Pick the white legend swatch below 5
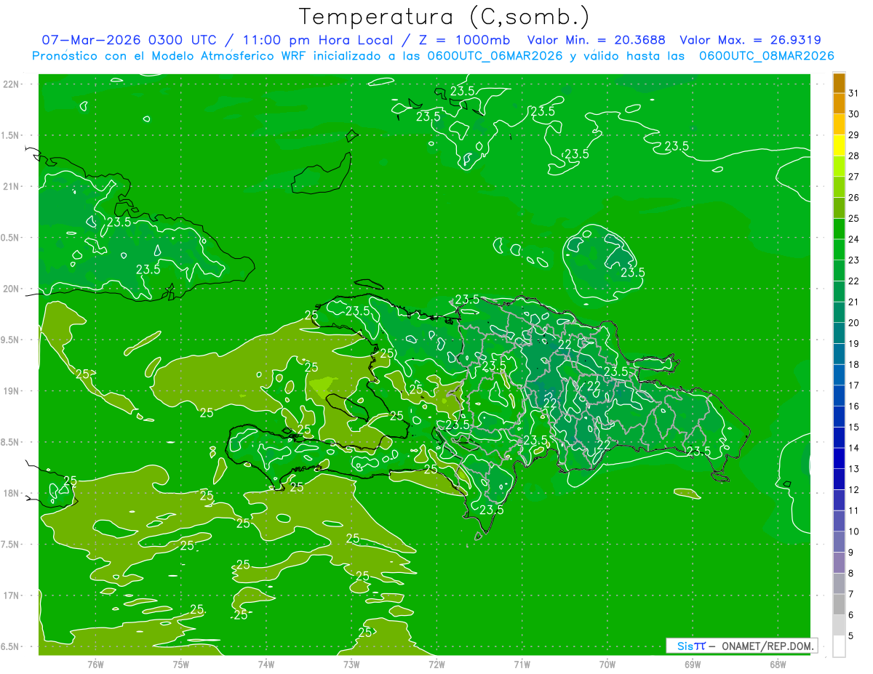The image size is (873, 674). [839, 646]
